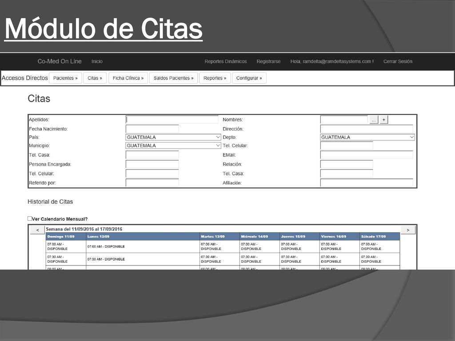Click the Relación input field

(347, 164)
